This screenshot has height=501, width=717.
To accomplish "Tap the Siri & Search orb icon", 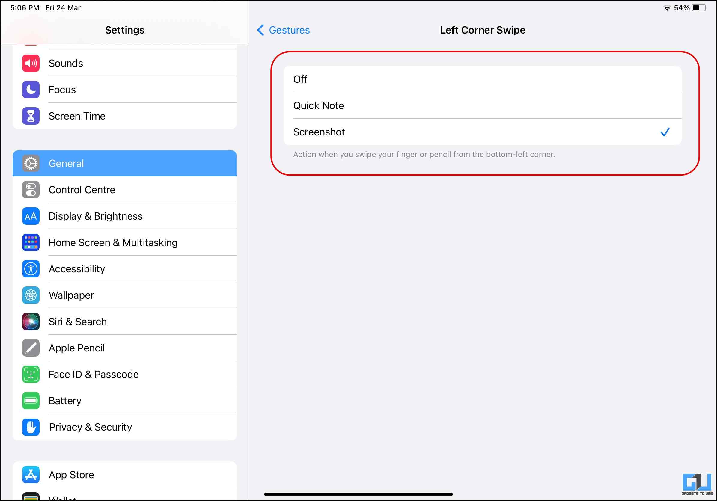I will coord(31,322).
